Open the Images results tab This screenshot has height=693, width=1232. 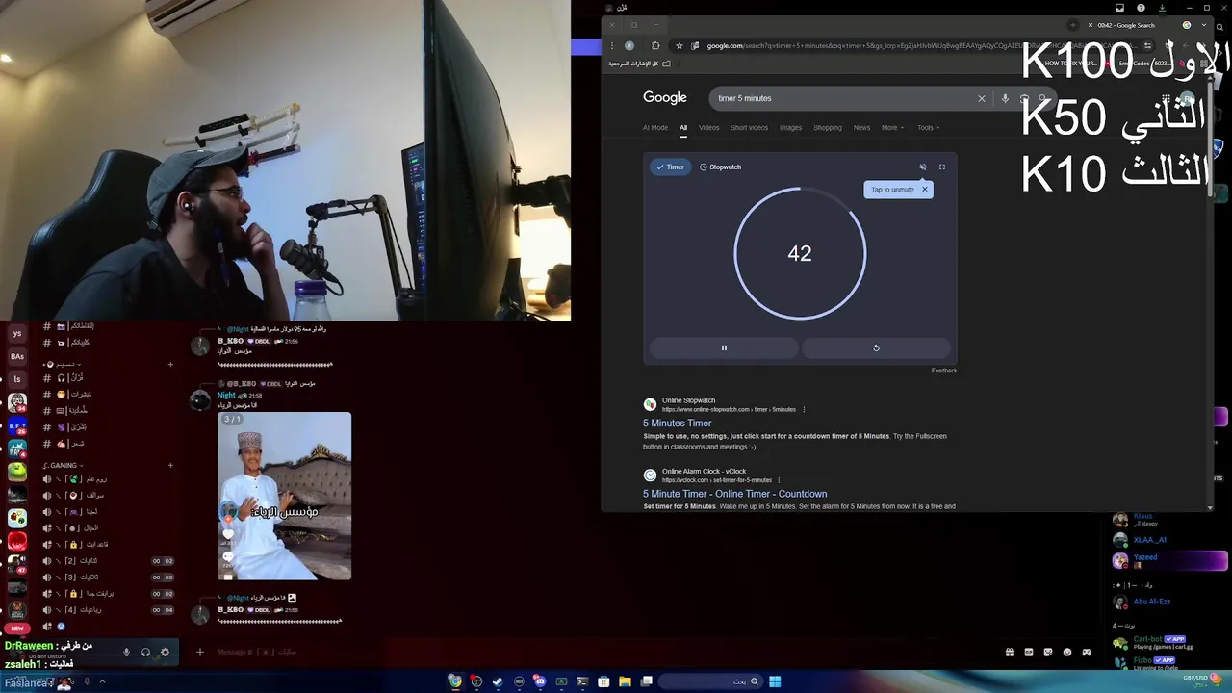[790, 127]
